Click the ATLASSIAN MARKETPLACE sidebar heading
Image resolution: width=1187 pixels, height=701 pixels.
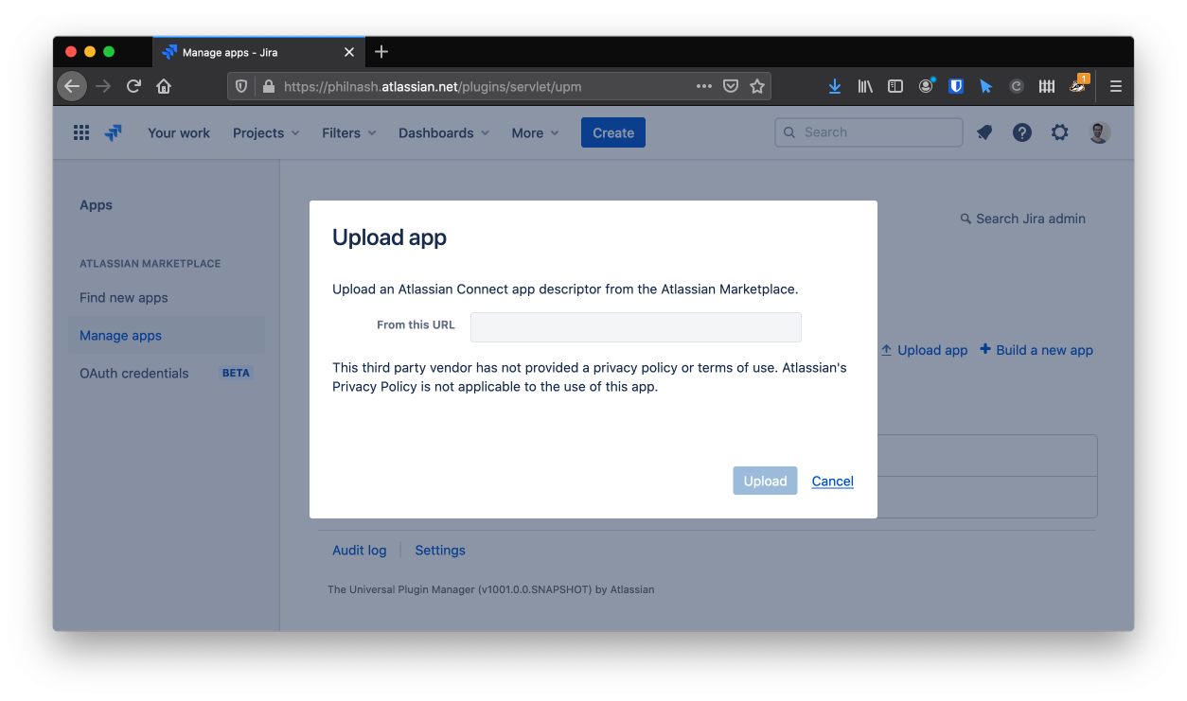[151, 264]
